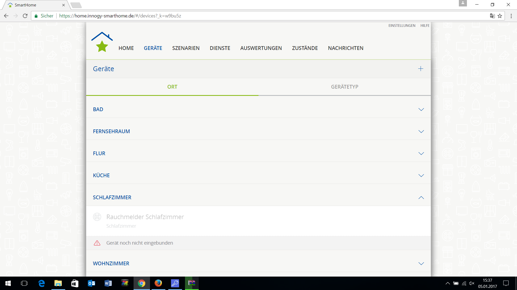Viewport: 517px width, 290px height.
Task: Click the smoke detector device icon
Action: coord(97,217)
